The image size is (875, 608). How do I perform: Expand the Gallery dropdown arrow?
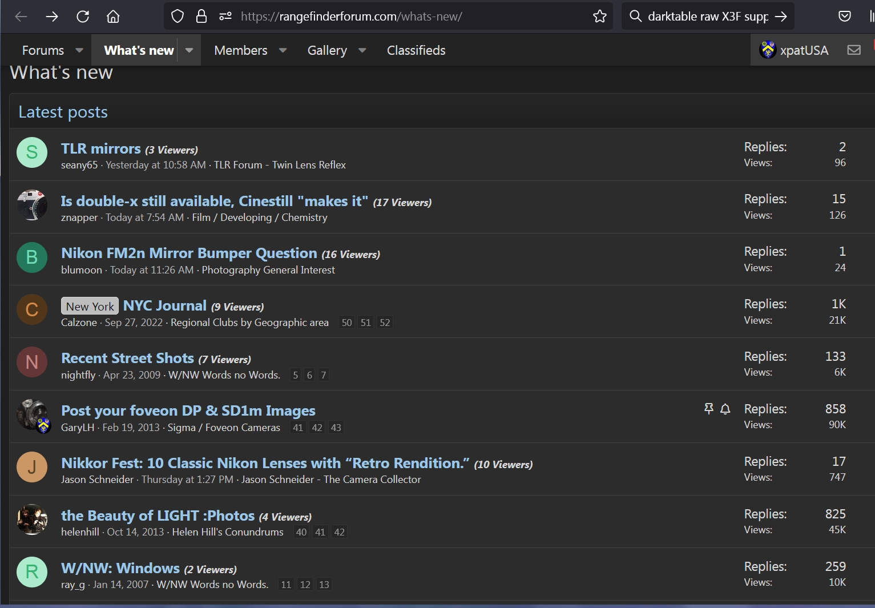point(362,50)
